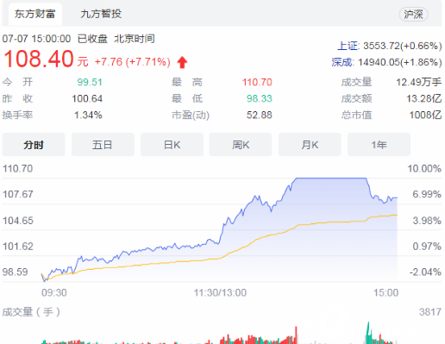Show the 日K chart

172,145
